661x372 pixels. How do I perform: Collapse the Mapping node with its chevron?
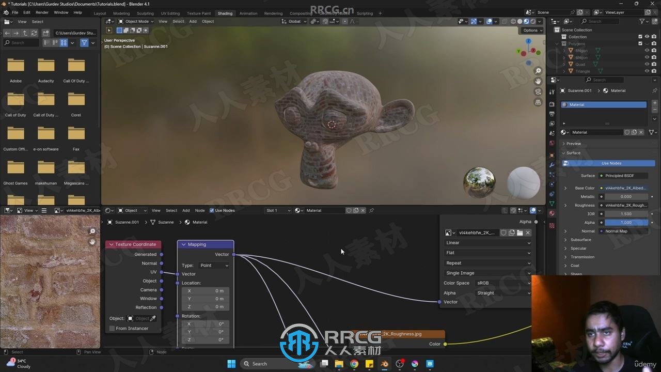tap(183, 244)
